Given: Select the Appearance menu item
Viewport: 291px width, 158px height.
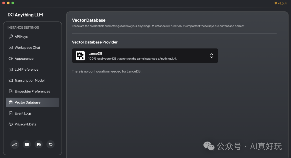Looking at the screenshot, I should click(24, 59).
